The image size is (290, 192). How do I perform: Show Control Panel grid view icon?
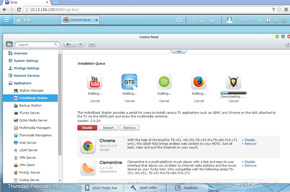pyautogui.click(x=92, y=44)
